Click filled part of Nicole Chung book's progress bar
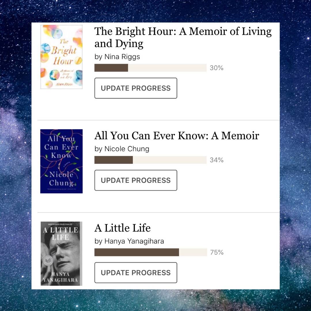The height and width of the screenshot is (311, 311). point(113,160)
